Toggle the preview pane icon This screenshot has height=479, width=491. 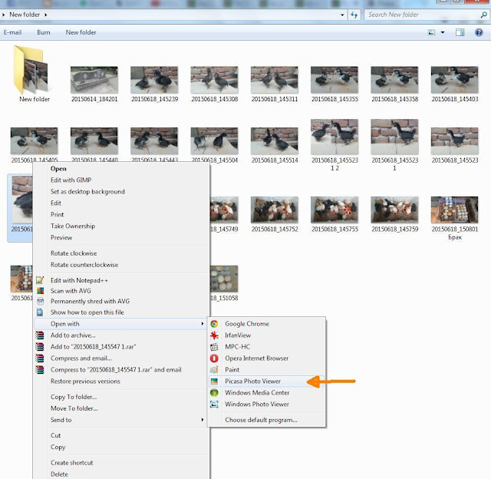pyautogui.click(x=460, y=32)
